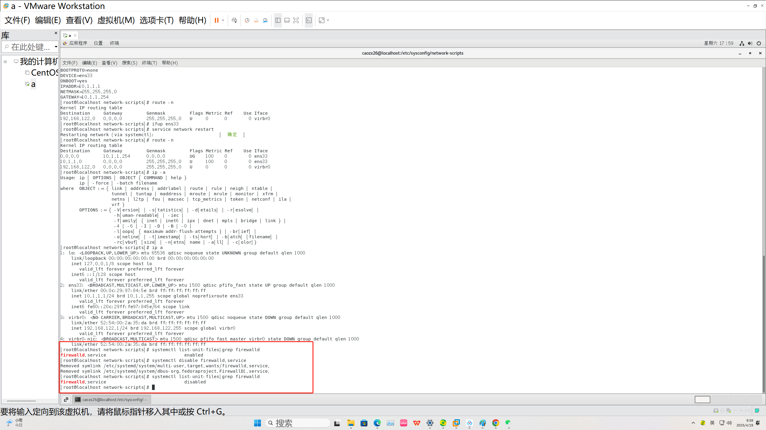
Task: Open the 虚拟机(M) menu
Action: point(116,20)
